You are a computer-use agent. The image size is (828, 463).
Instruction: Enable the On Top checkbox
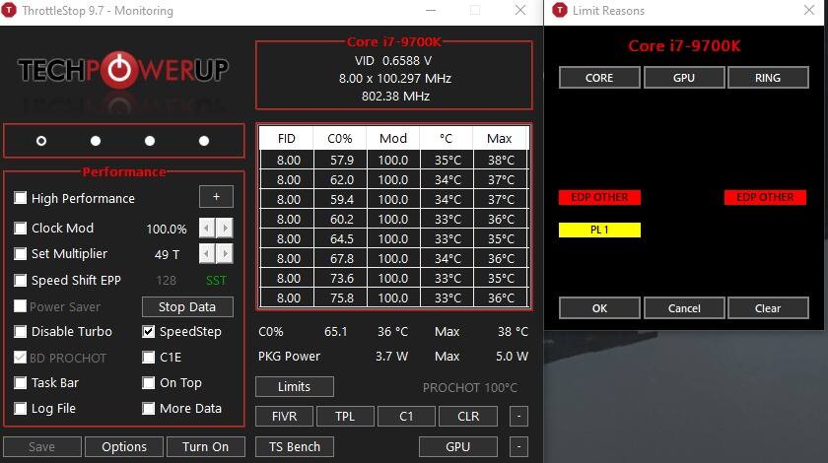(x=149, y=383)
